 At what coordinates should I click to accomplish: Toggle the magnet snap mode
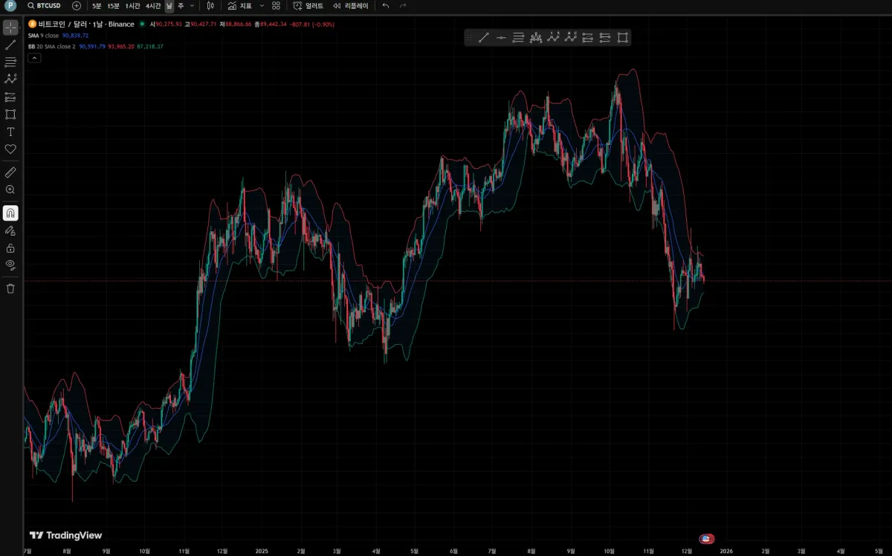click(10, 213)
